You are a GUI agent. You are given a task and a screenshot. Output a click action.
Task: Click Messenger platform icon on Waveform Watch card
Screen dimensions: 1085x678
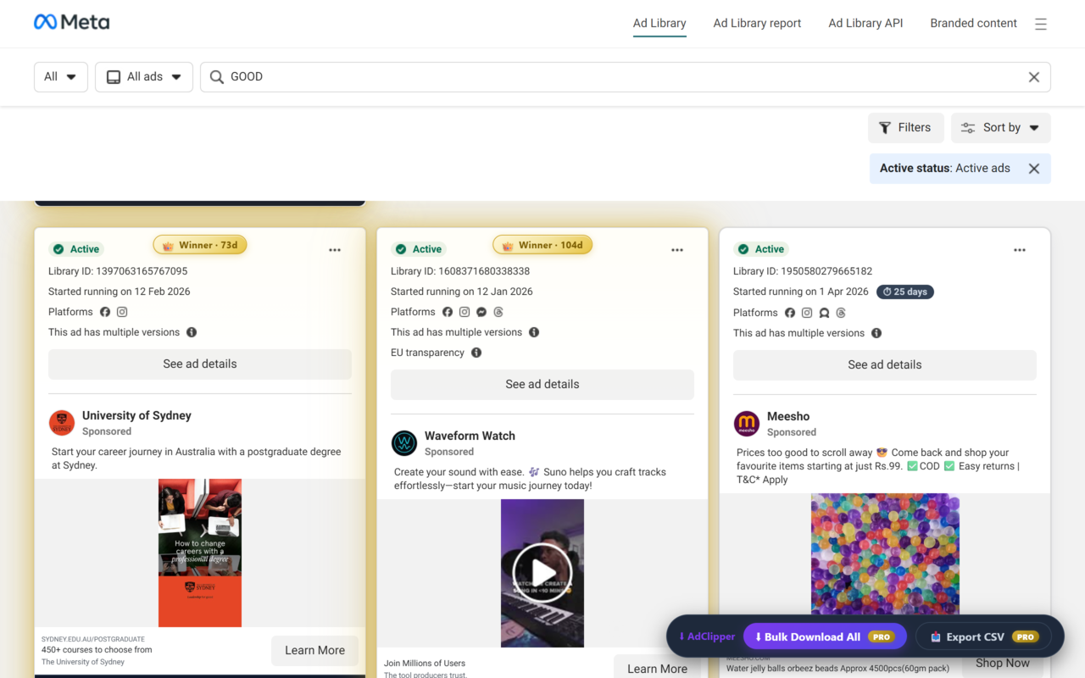tap(481, 312)
